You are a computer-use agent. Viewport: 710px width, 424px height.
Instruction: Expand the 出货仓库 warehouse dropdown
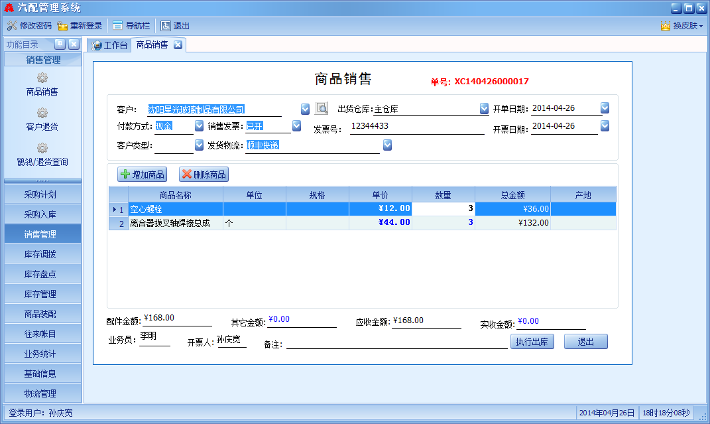(x=484, y=109)
